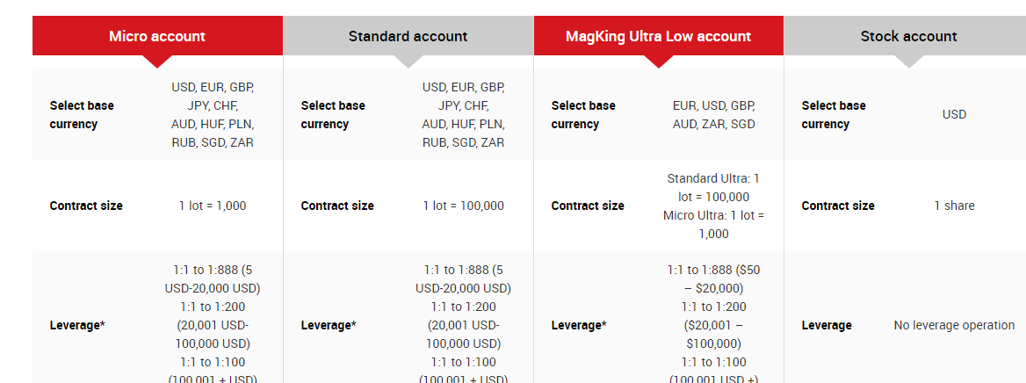This screenshot has width=1026, height=383.
Task: Click Micro account Leverage* label
Action: point(77,325)
